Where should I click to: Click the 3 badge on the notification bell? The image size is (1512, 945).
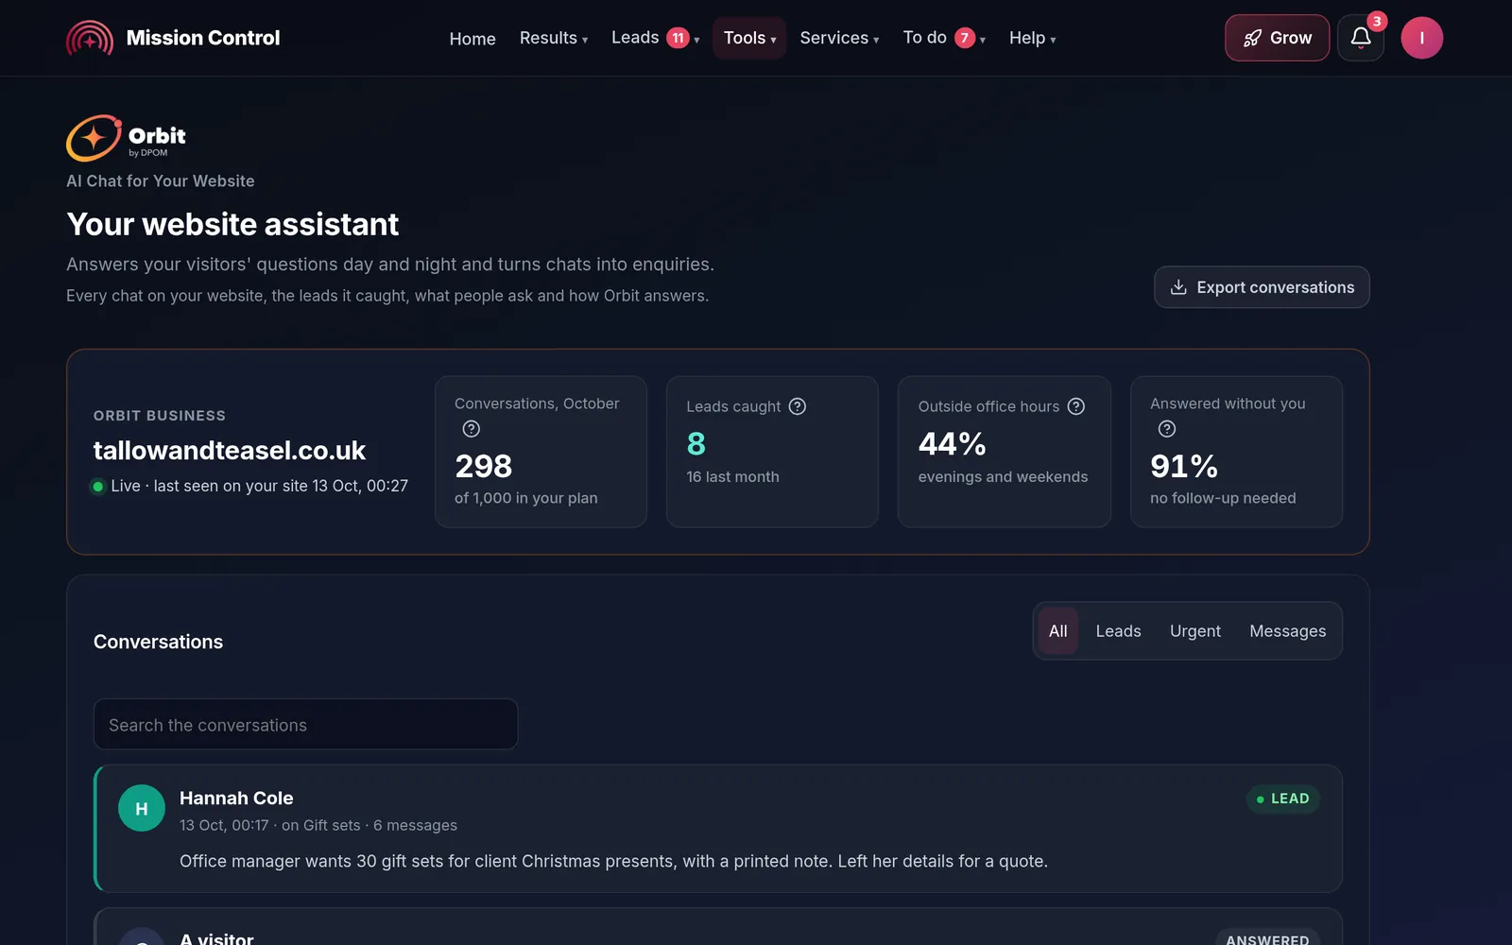click(x=1377, y=21)
